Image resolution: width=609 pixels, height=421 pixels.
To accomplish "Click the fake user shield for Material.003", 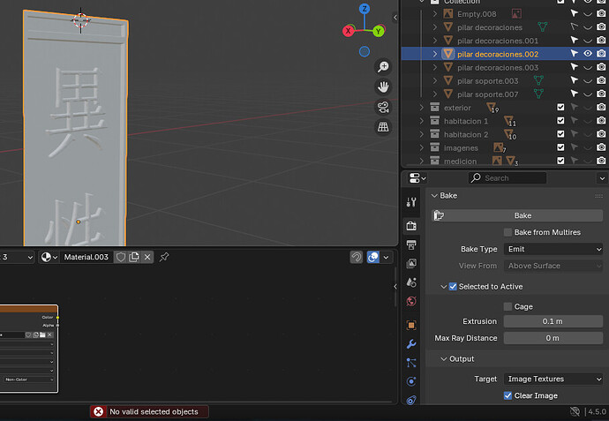I will click(121, 257).
